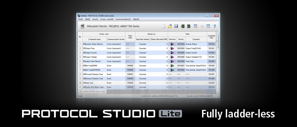Select the '[W]Faults Hist Batch Clear' cell
Image resolution: width=297 pixels, height=127 pixels.
(x=94, y=87)
